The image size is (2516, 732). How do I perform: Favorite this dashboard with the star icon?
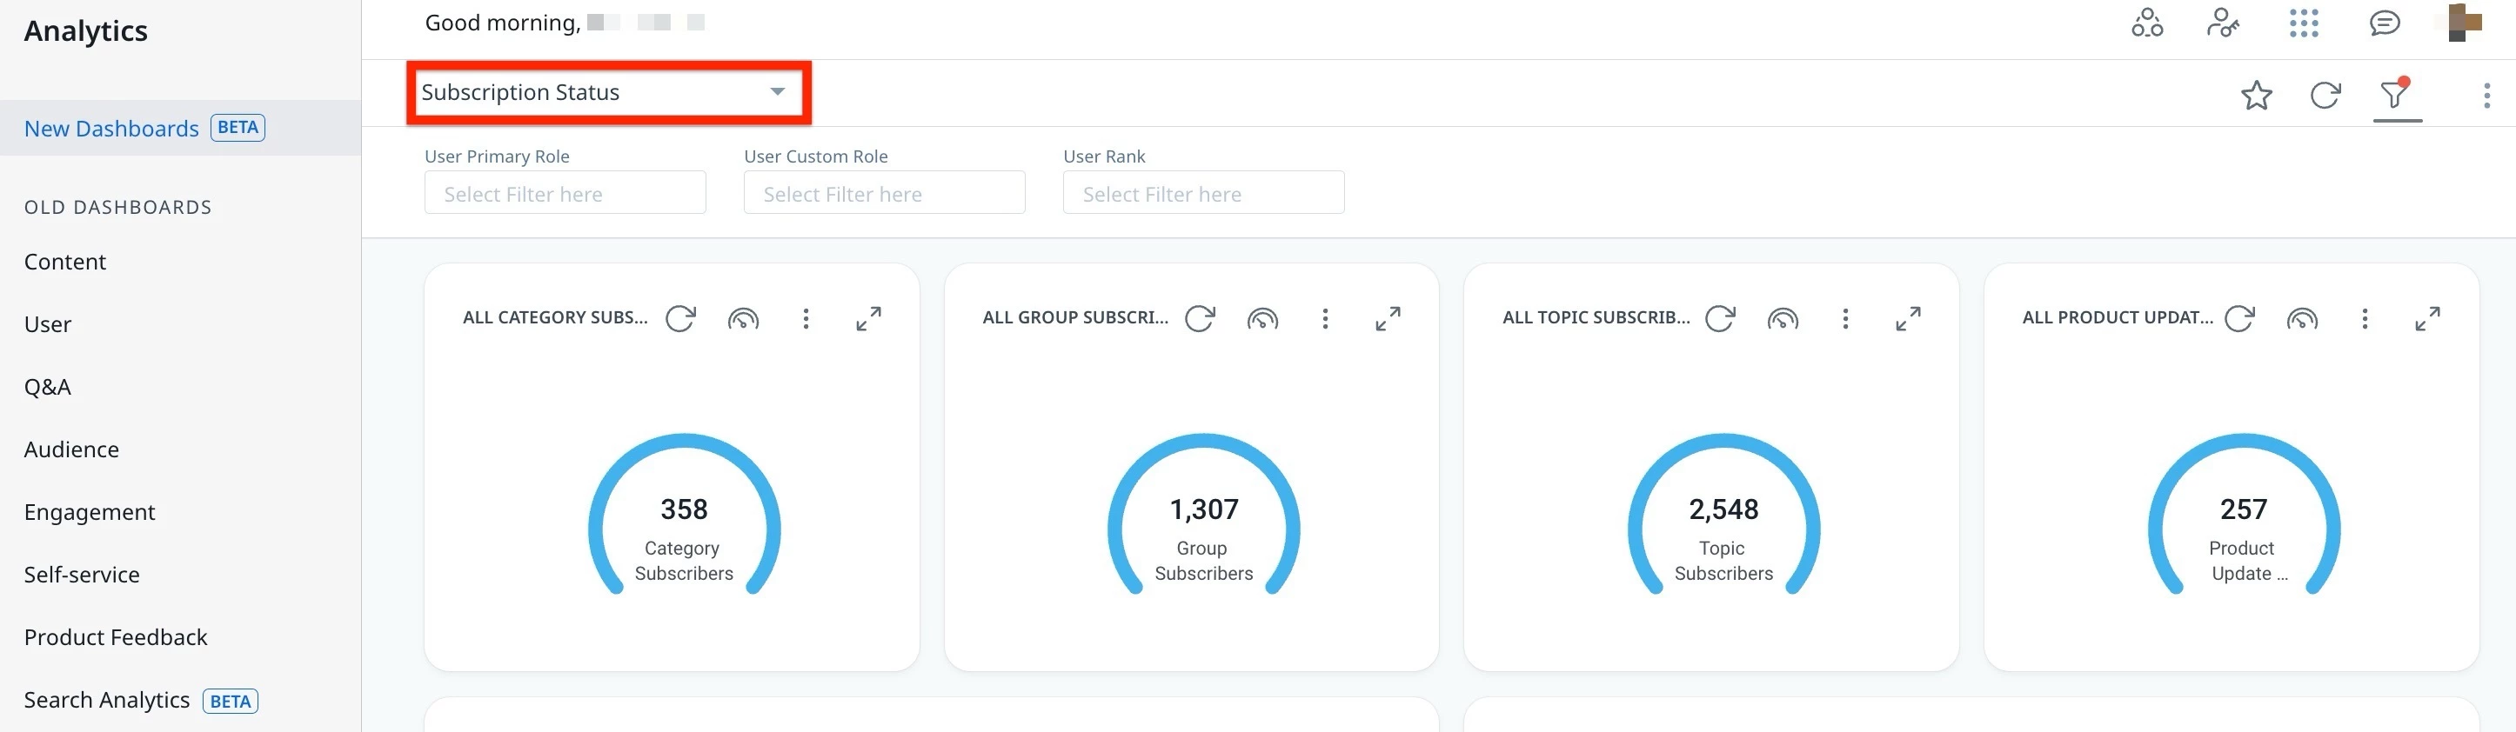[x=2256, y=95]
